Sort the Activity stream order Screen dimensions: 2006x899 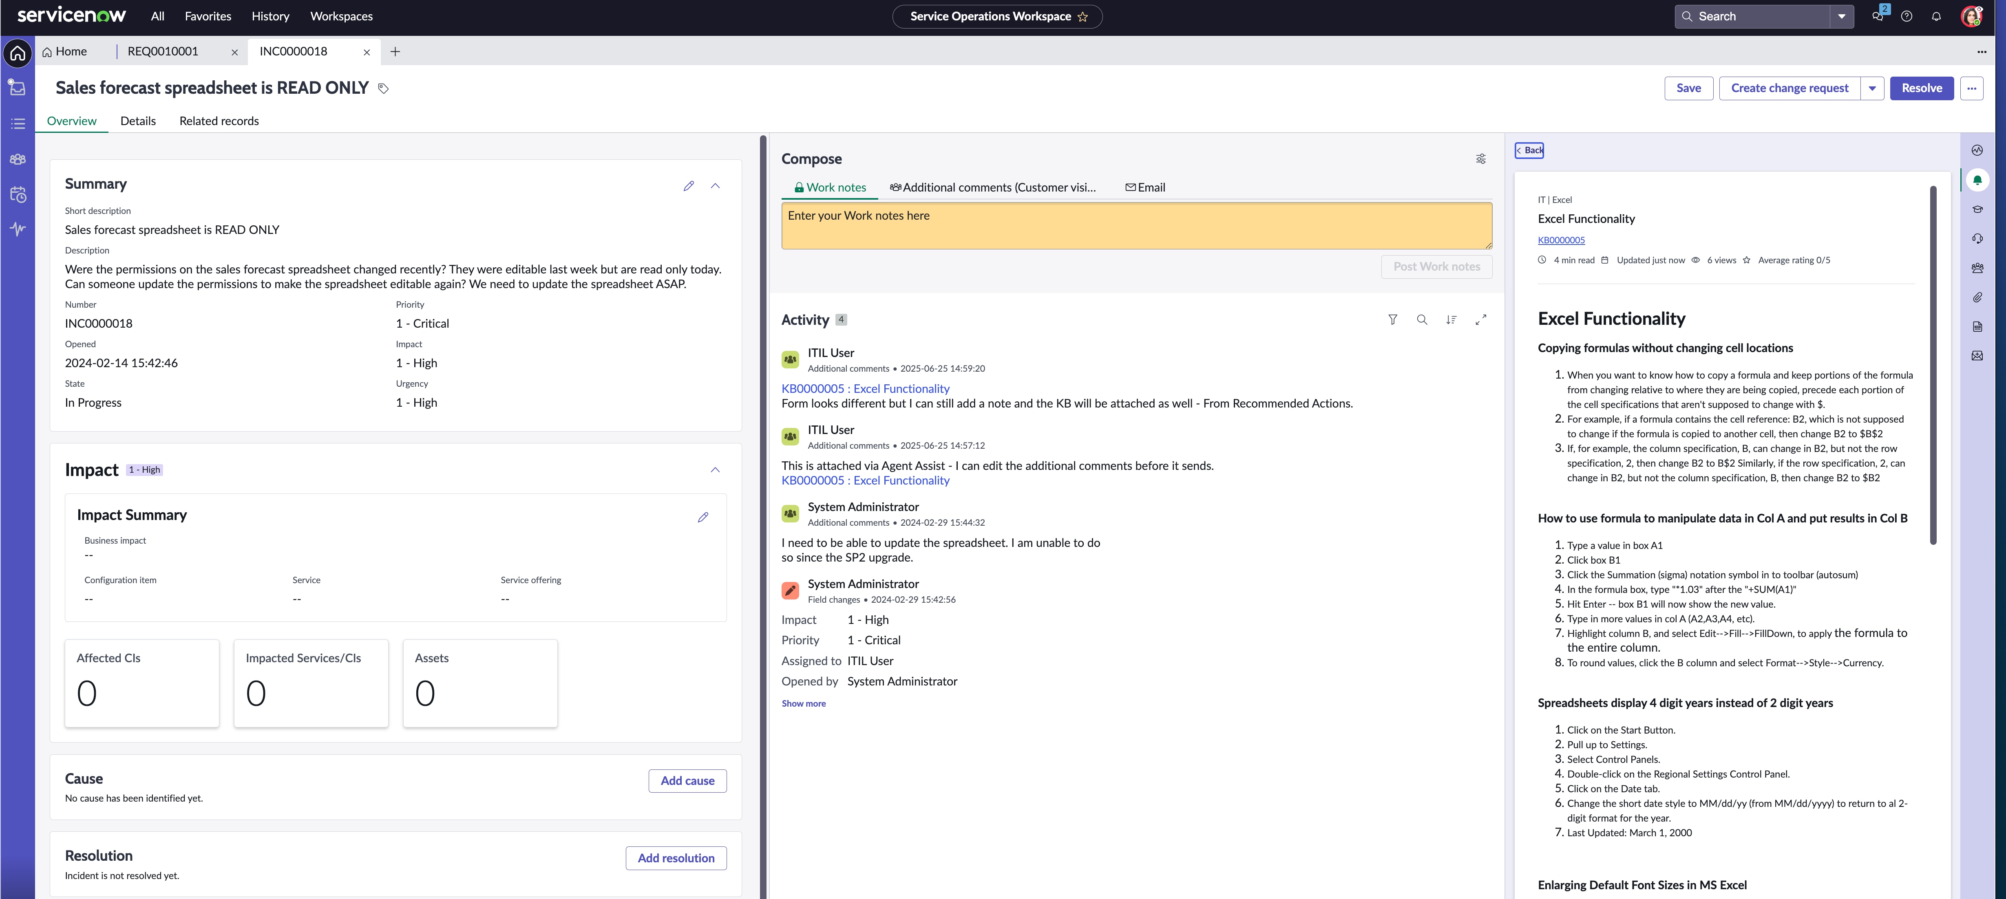[x=1451, y=320]
